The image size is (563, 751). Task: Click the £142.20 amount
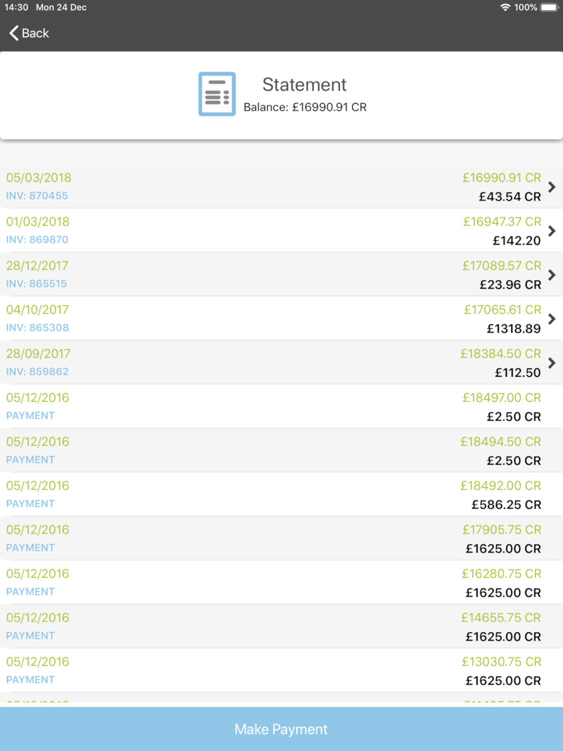pyautogui.click(x=517, y=240)
